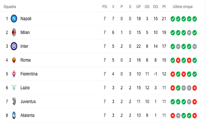This screenshot has height=123, width=205.
Task: Open the Atalanta team name link
Action: tap(27, 115)
